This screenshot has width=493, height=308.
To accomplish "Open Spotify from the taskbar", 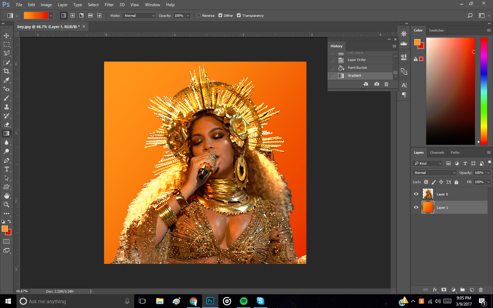I will click(x=244, y=301).
